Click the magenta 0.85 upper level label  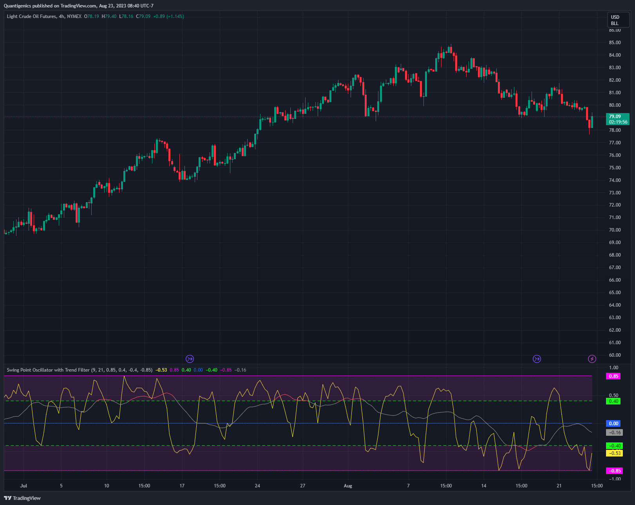[x=613, y=376]
